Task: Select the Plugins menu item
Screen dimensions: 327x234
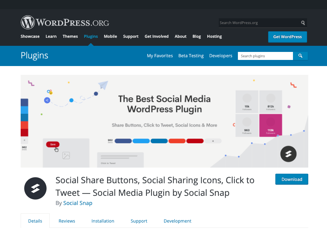Action: pyautogui.click(x=91, y=36)
